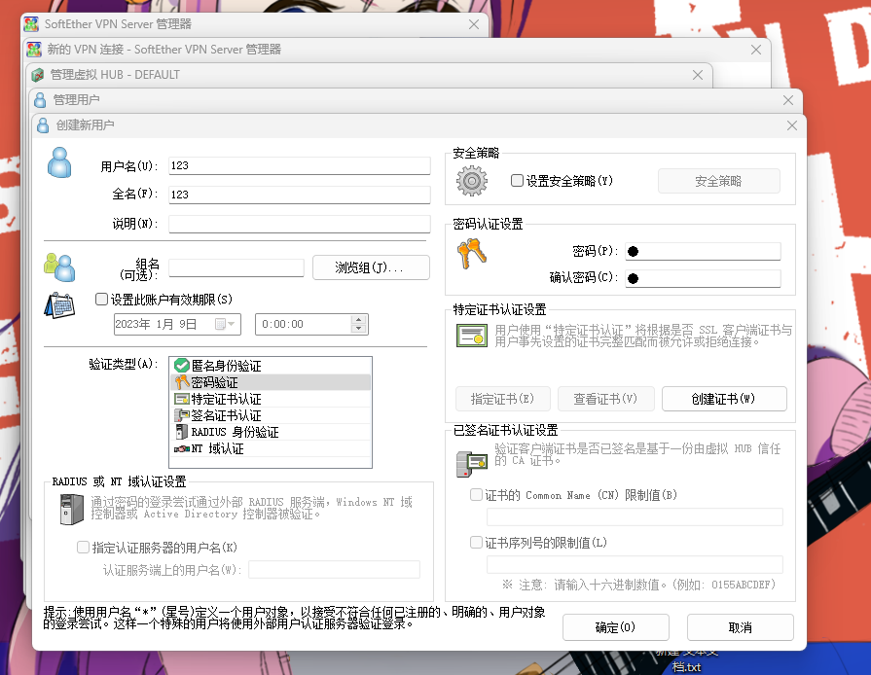Click the 指定证书 button
Screen dimensions: 871x675
503,399
